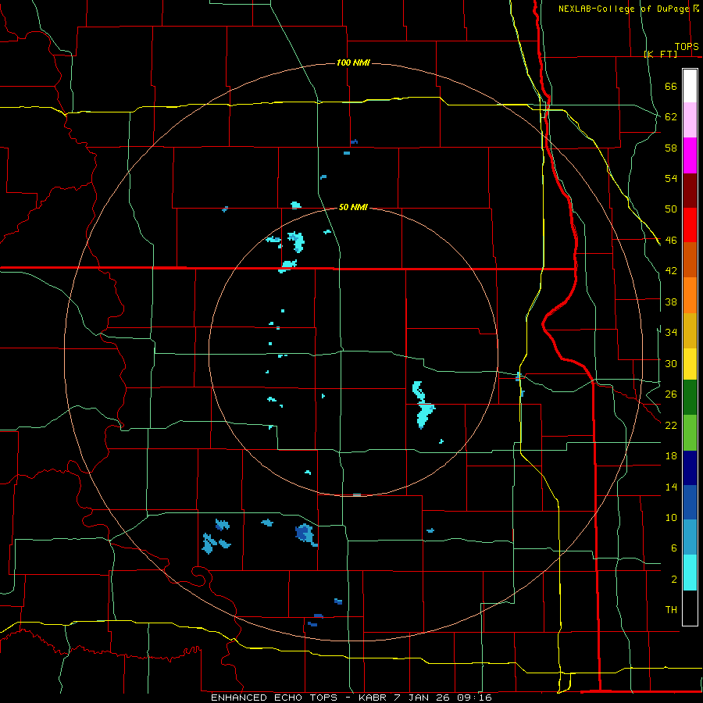Click the '2' legend value
This screenshot has height=703, width=703.
click(674, 580)
